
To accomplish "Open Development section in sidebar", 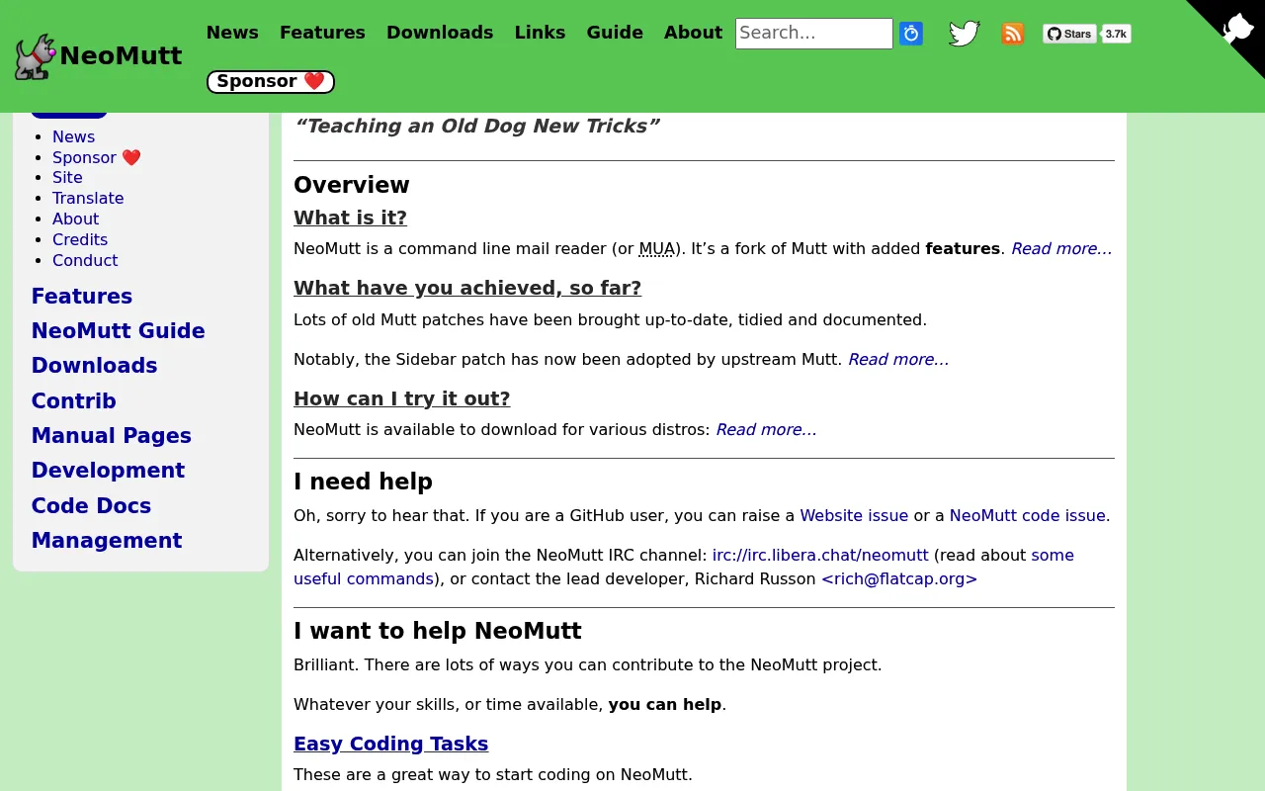I will pyautogui.click(x=109, y=471).
